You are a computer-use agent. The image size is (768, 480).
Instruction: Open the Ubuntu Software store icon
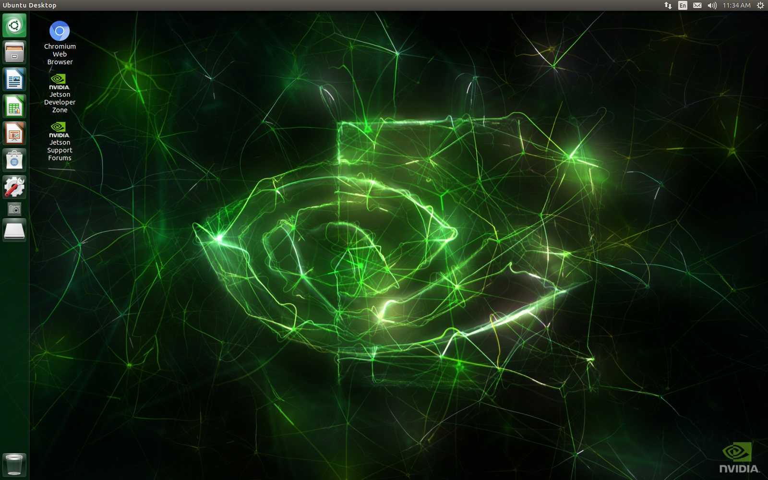14,160
